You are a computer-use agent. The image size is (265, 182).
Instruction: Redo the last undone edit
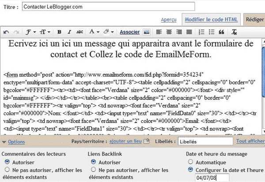point(16,32)
